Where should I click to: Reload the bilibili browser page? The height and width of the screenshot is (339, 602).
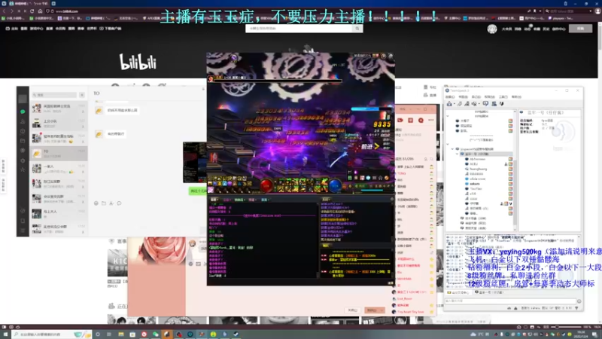[32, 11]
